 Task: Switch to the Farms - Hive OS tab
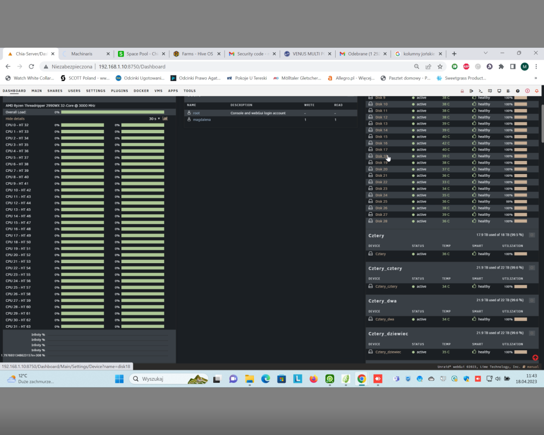197,54
